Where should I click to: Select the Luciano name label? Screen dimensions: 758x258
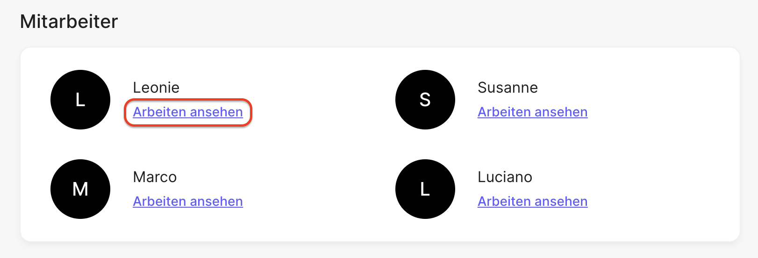[505, 177]
